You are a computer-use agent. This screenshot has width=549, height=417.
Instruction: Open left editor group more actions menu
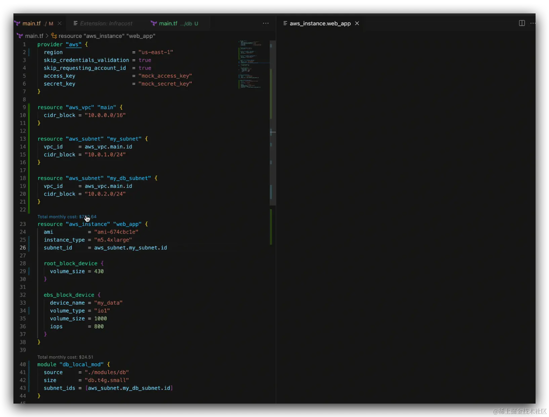266,24
